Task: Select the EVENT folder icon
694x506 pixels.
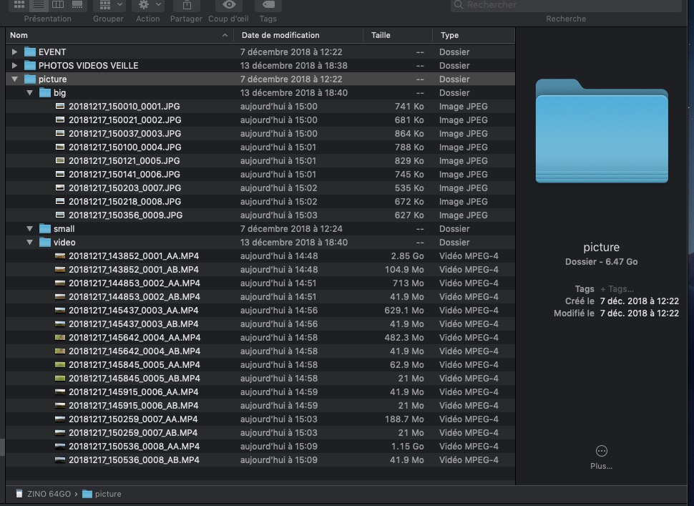Action: click(x=29, y=52)
